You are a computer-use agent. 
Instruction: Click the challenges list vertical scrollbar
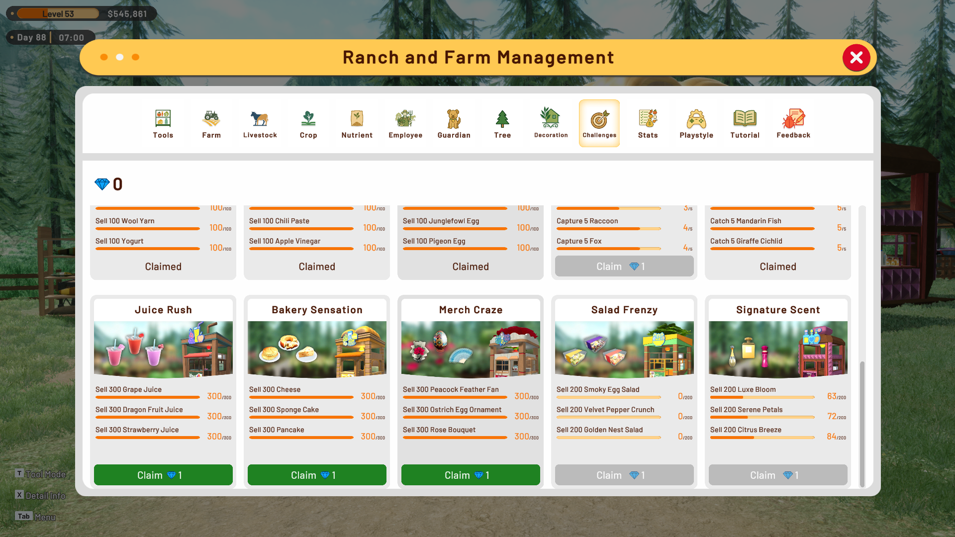[862, 424]
